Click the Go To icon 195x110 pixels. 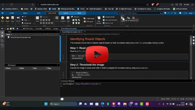[18, 18]
